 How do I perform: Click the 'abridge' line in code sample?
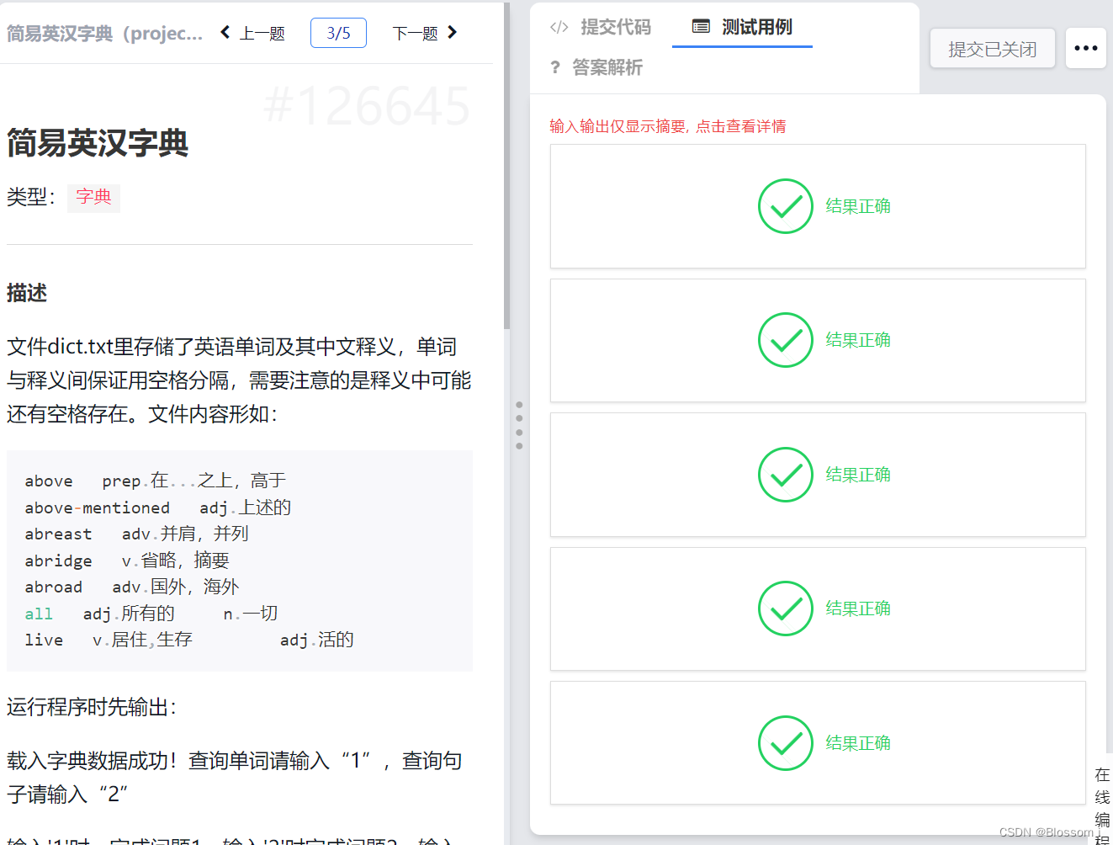pyautogui.click(x=127, y=561)
